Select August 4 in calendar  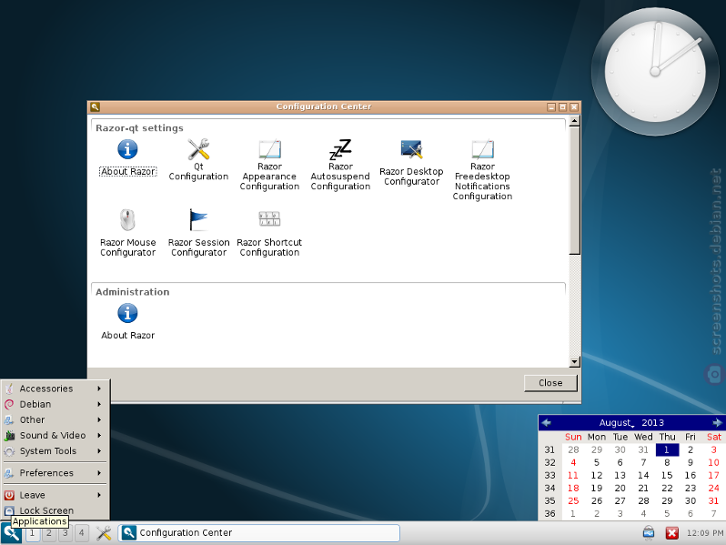573,462
